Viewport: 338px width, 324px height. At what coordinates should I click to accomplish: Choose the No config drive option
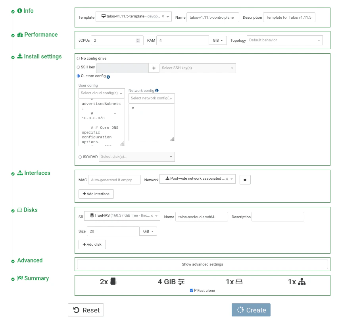pos(79,58)
